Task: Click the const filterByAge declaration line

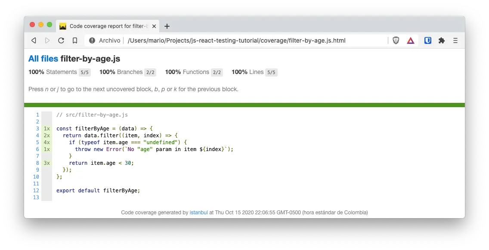Action: click(105, 128)
